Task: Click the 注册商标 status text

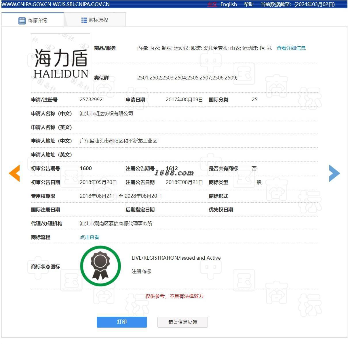Action: 141,271
